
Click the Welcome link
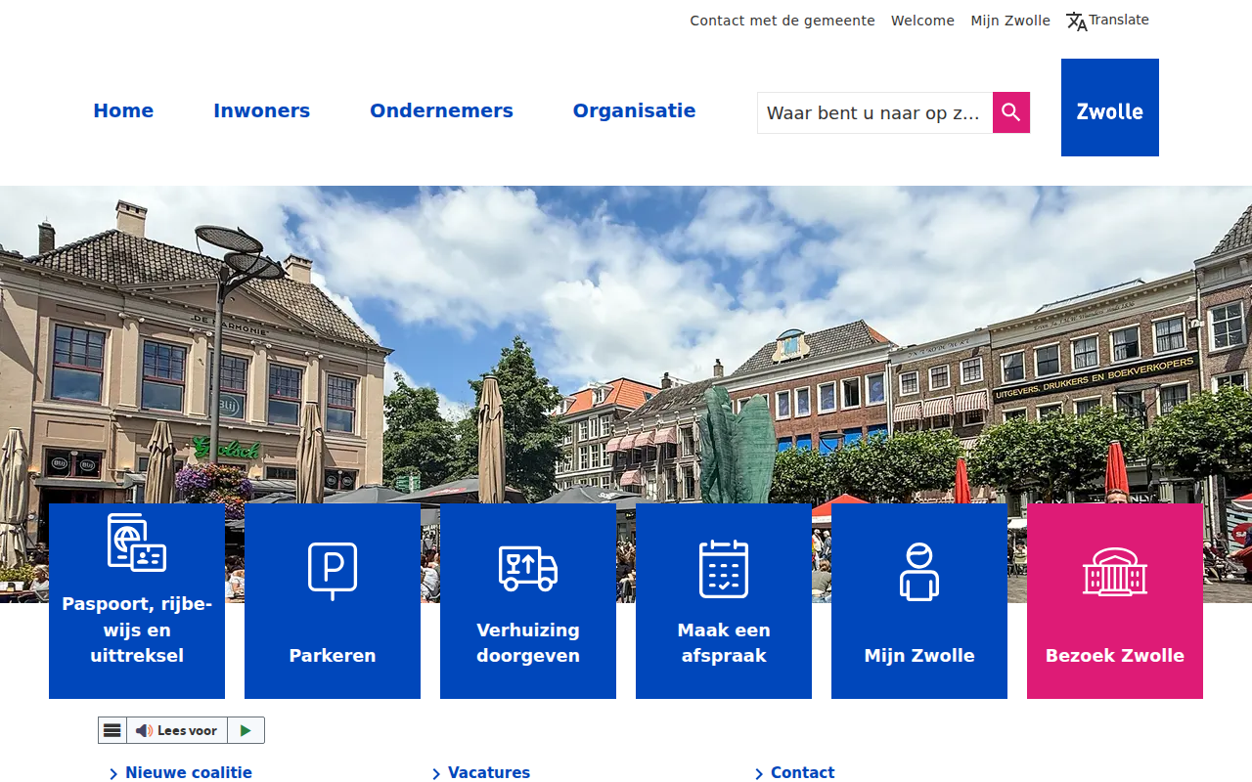922,21
